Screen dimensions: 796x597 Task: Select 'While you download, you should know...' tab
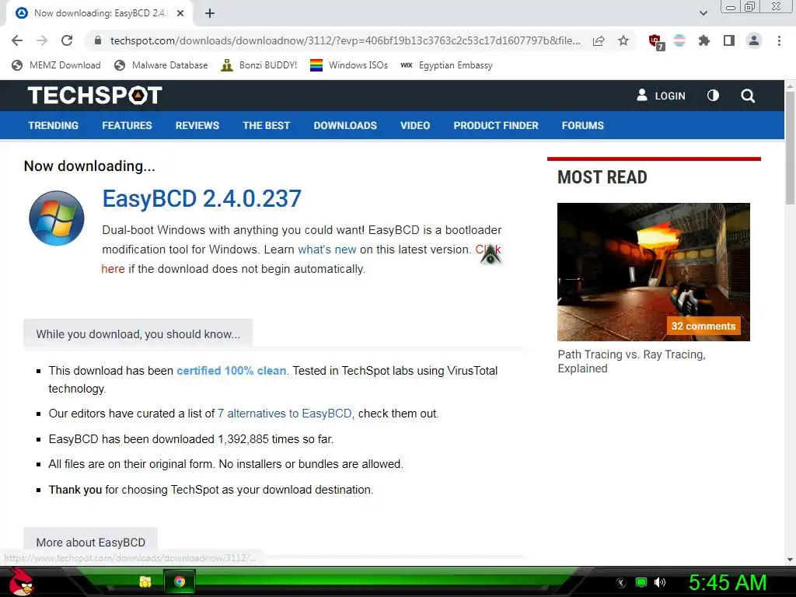(138, 334)
